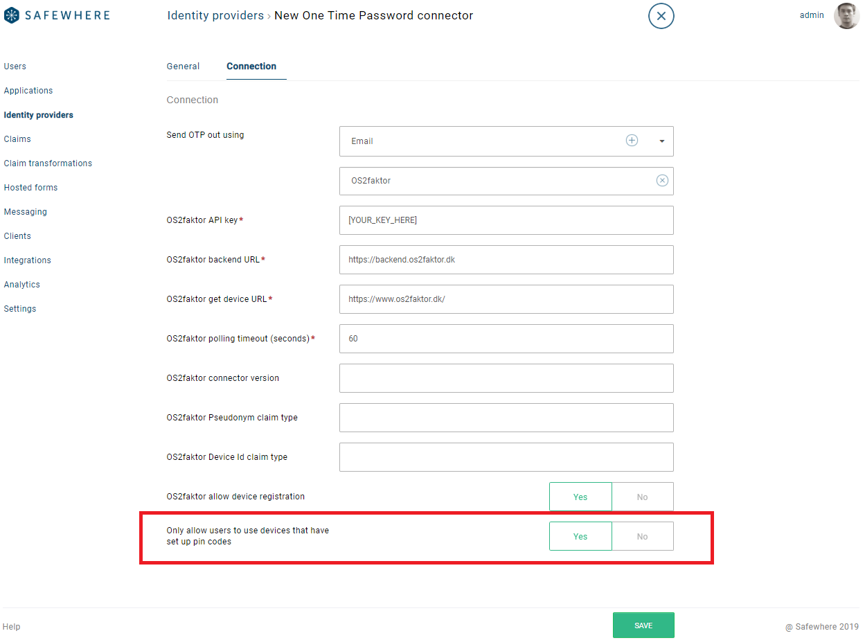
Task: Go to the Analytics section
Action: click(x=21, y=284)
